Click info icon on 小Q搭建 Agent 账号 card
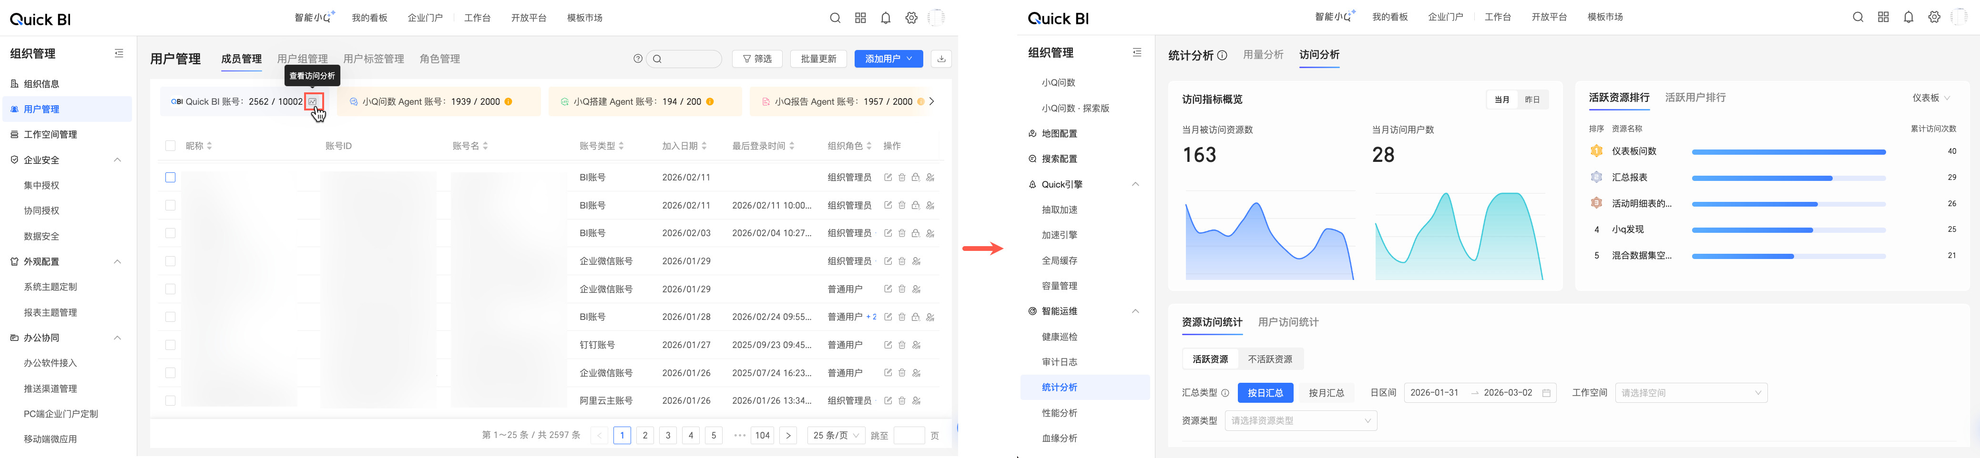Screen dimensions: 1980x458 pos(709,101)
